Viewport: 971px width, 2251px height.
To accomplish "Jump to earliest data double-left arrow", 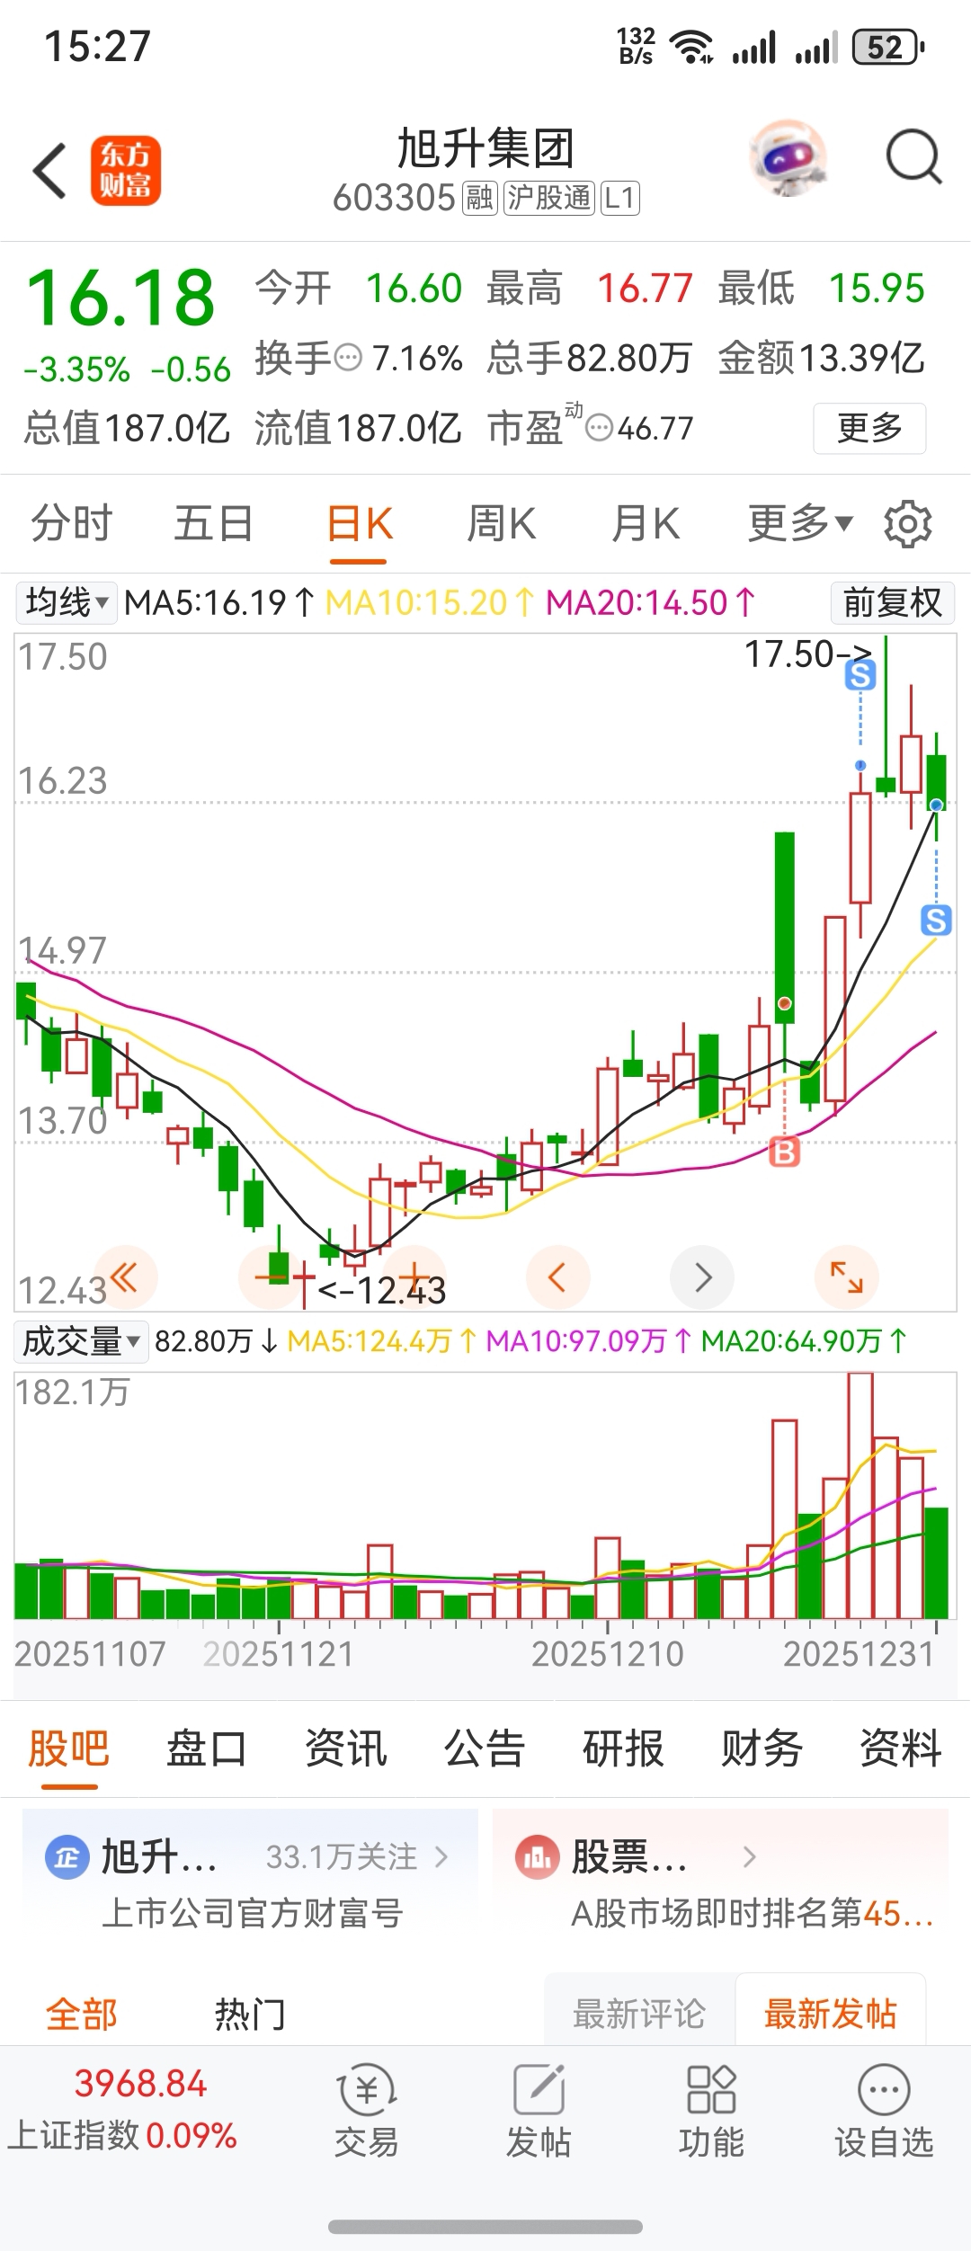I will click(124, 1277).
